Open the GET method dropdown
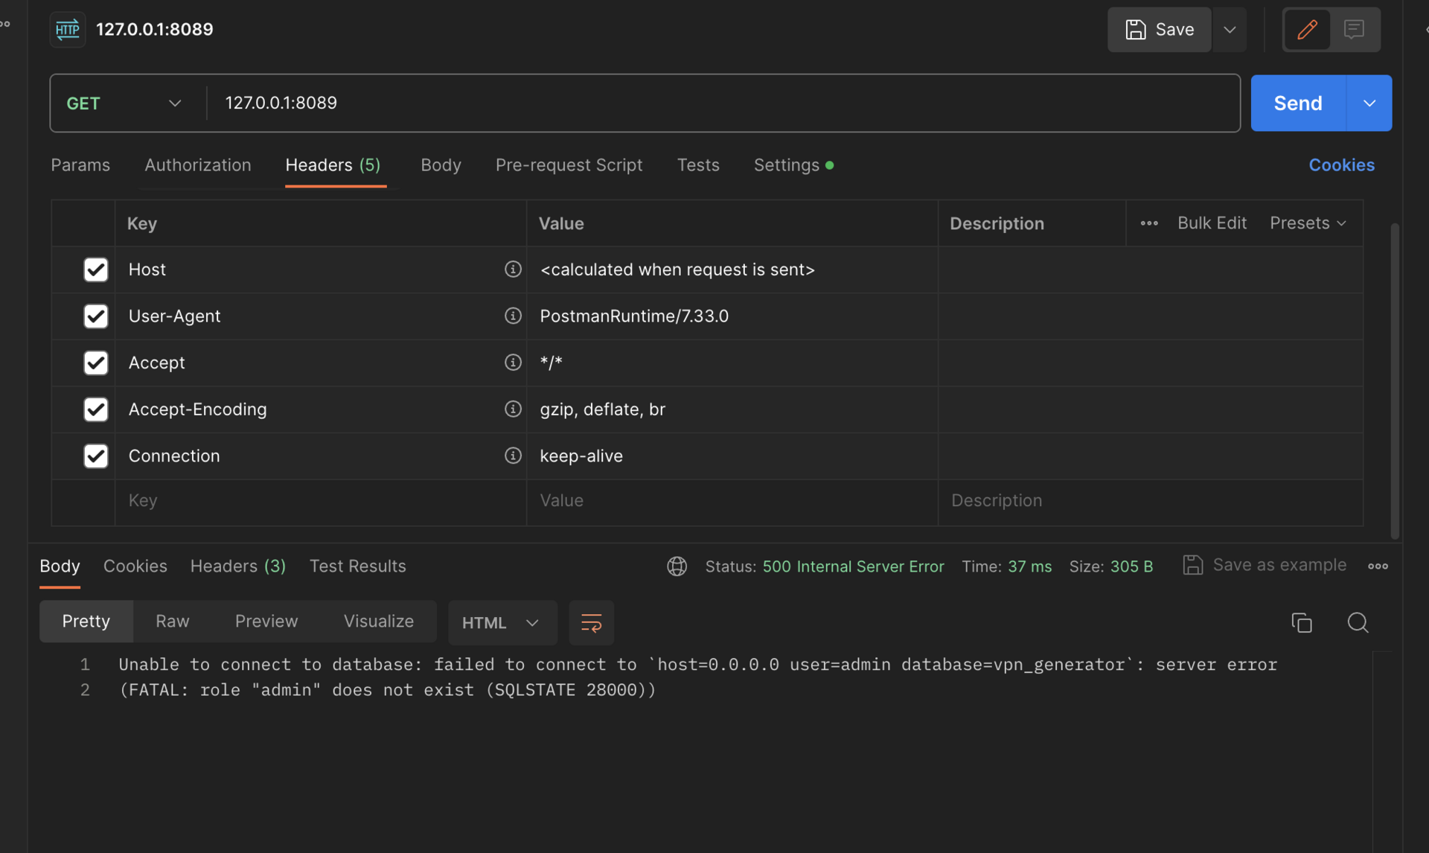 (x=124, y=103)
